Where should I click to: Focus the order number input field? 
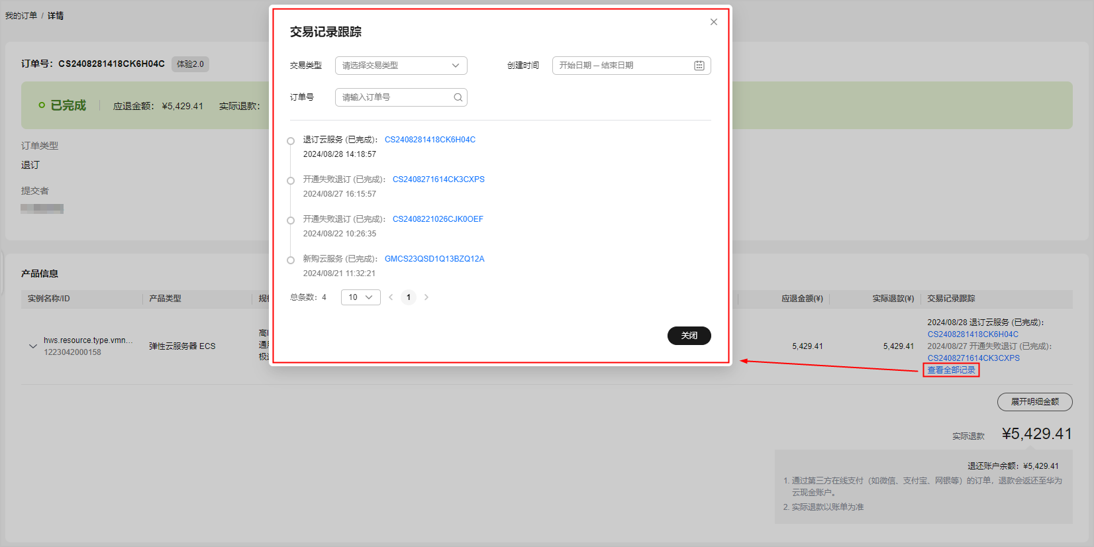395,97
